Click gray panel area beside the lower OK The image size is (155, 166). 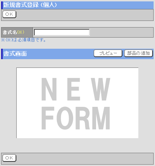[x=85, y=159]
